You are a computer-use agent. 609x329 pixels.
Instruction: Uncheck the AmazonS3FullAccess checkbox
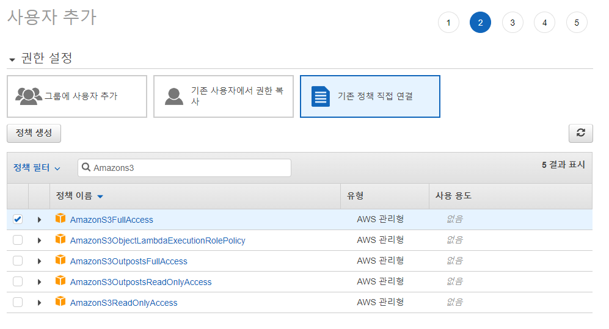tap(18, 219)
